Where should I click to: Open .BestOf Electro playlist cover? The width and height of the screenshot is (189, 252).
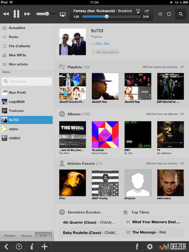(72, 86)
